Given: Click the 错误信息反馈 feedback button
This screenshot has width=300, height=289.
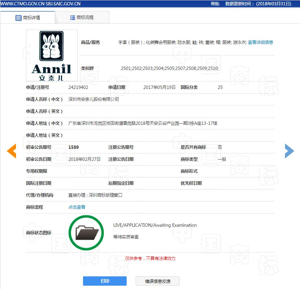Looking at the screenshot, I should [x=157, y=281].
